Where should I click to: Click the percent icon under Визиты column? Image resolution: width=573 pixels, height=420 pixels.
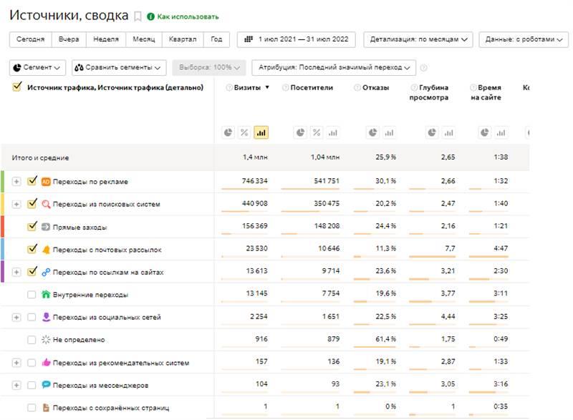[244, 132]
